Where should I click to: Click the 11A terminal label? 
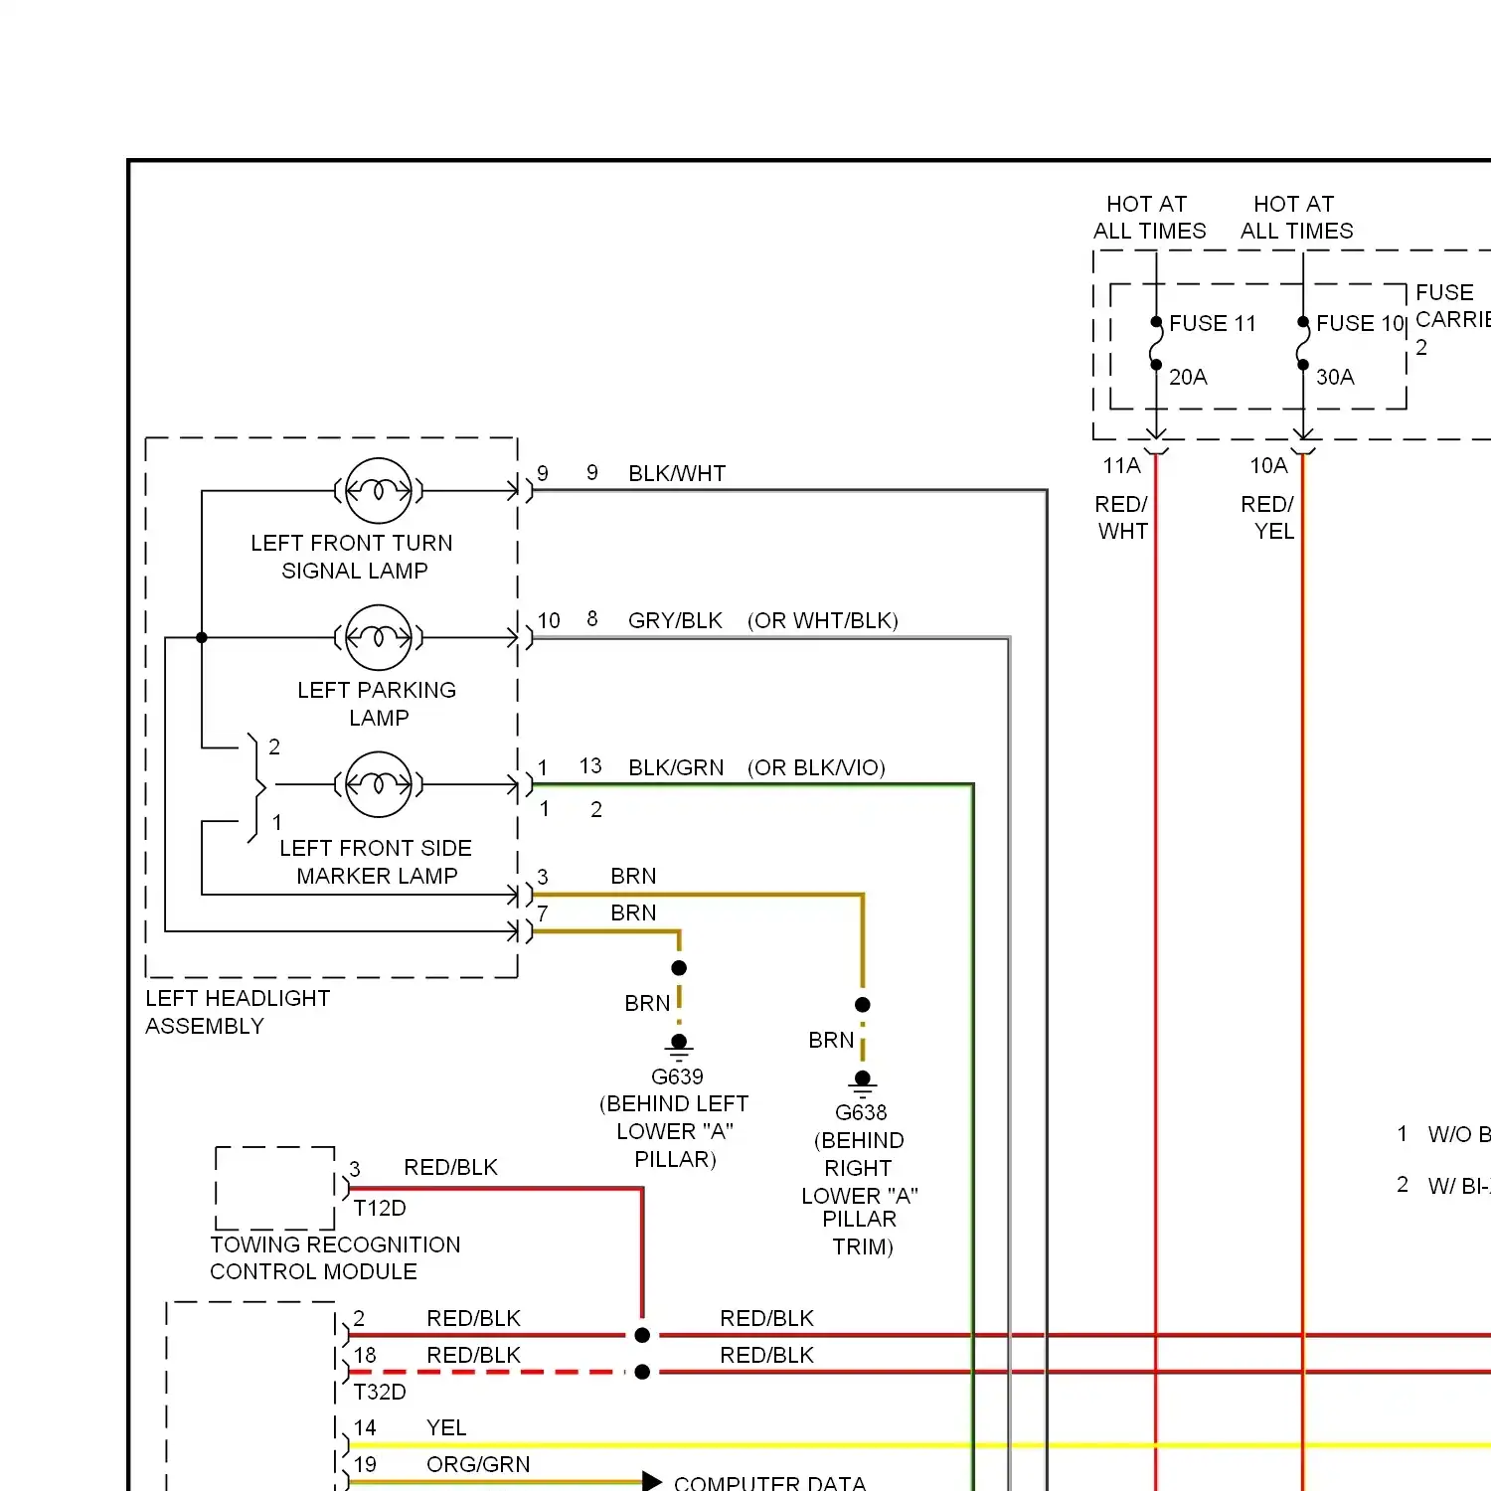click(1121, 466)
